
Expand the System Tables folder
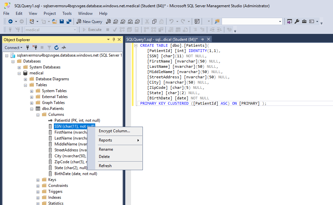coord(32,91)
